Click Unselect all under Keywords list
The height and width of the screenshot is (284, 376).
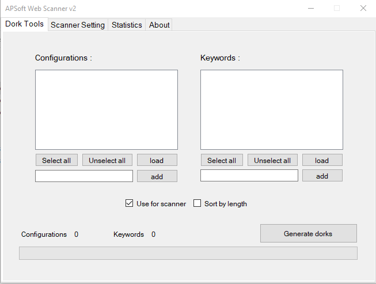pyautogui.click(x=272, y=160)
